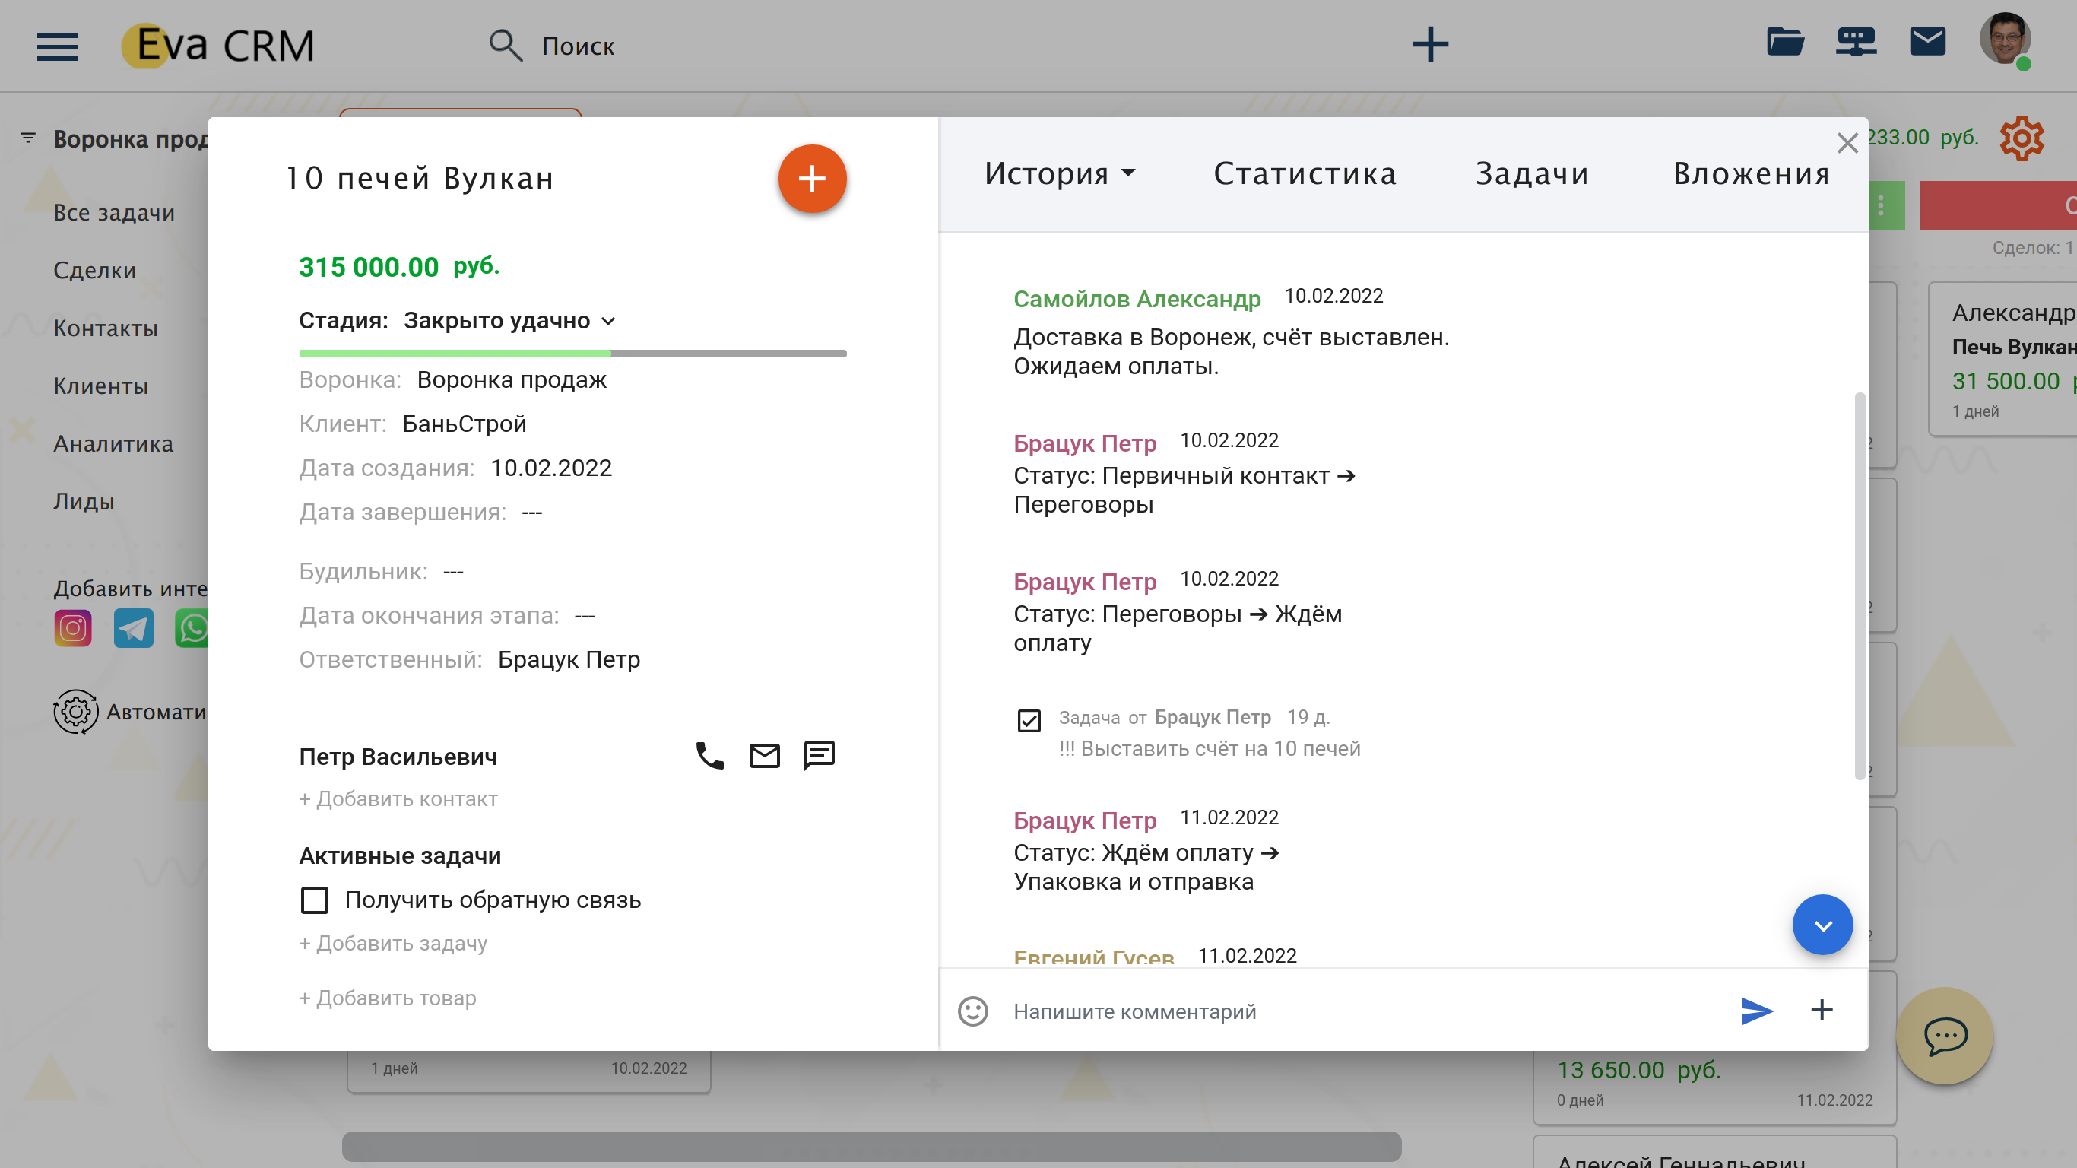Click the orange plus button in deal card
The width and height of the screenshot is (2077, 1168).
[x=812, y=178]
